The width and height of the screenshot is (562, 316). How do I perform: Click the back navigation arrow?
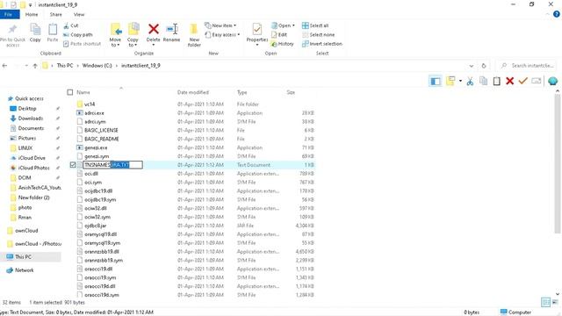[4, 66]
